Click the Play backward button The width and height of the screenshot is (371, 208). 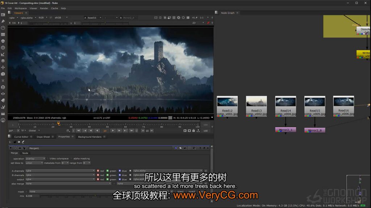97,131
